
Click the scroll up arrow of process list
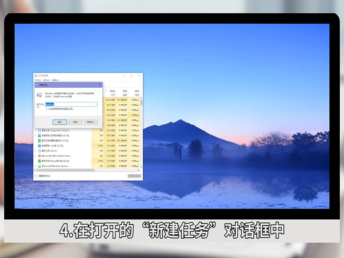[x=141, y=99]
